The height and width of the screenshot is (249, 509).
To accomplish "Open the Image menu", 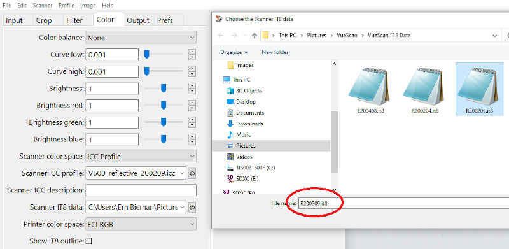I will tap(88, 6).
